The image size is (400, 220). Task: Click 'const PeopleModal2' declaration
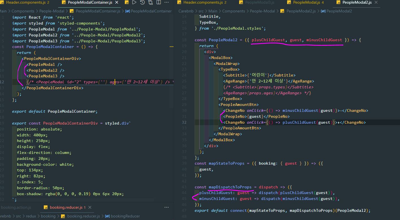click(x=216, y=40)
